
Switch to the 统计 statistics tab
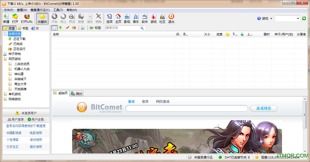point(76,94)
